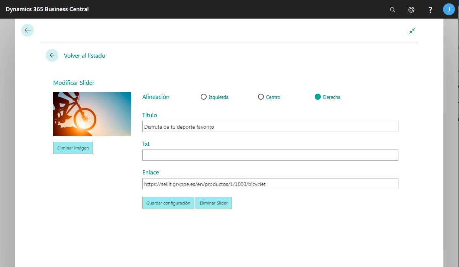This screenshot has height=267, width=459.
Task: Click the Enlace URL input field
Action: tap(270, 184)
